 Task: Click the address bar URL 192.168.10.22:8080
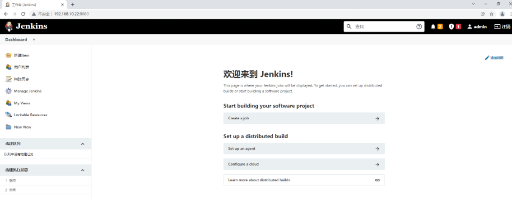click(x=71, y=14)
